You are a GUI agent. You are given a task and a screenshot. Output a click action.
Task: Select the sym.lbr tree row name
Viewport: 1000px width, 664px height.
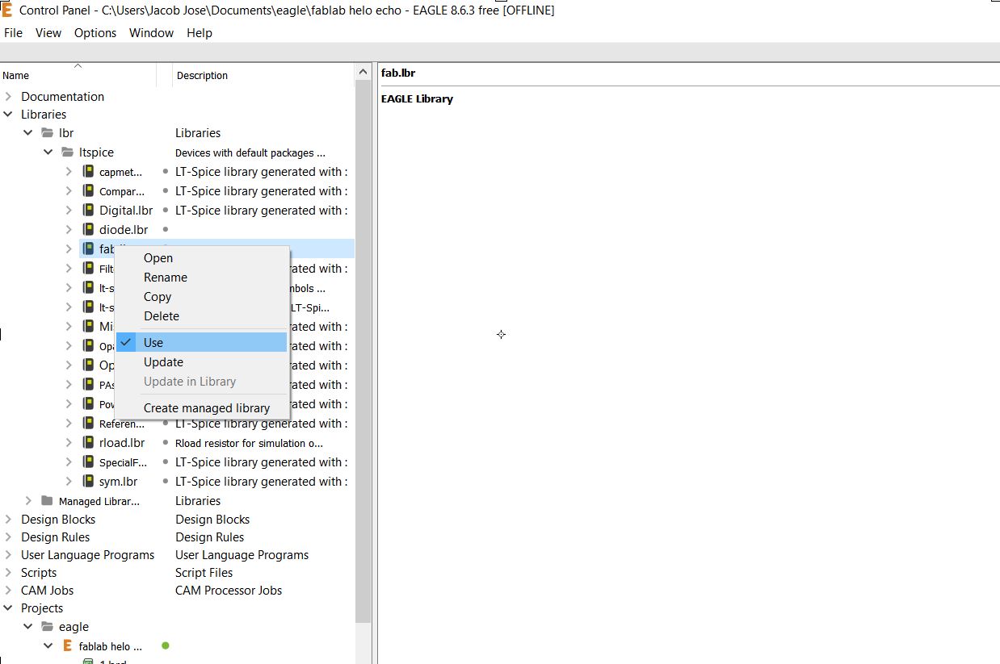pos(118,482)
